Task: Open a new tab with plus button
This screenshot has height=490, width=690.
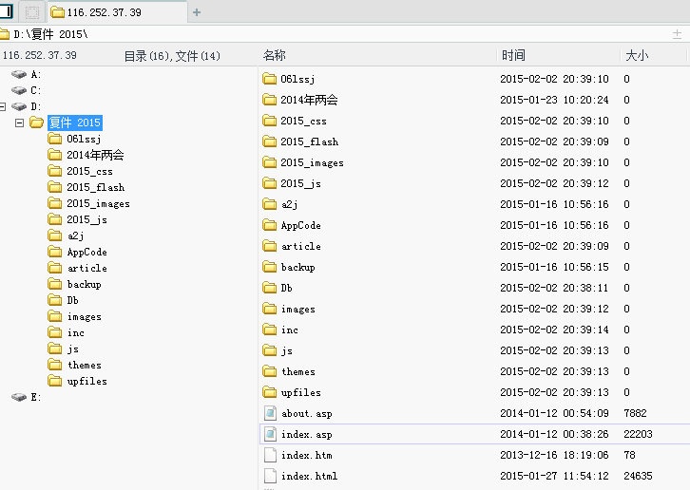Action: (197, 12)
